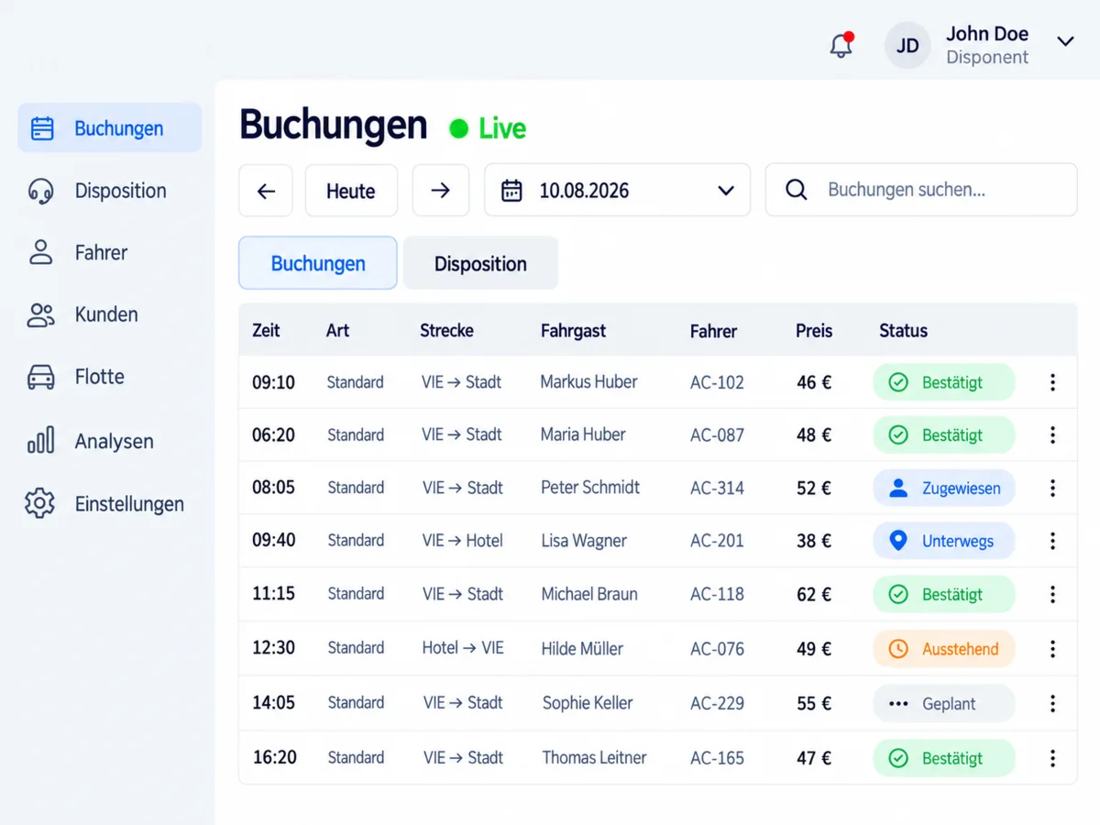
Task: Click the 06:20 time cell
Action: click(x=273, y=434)
